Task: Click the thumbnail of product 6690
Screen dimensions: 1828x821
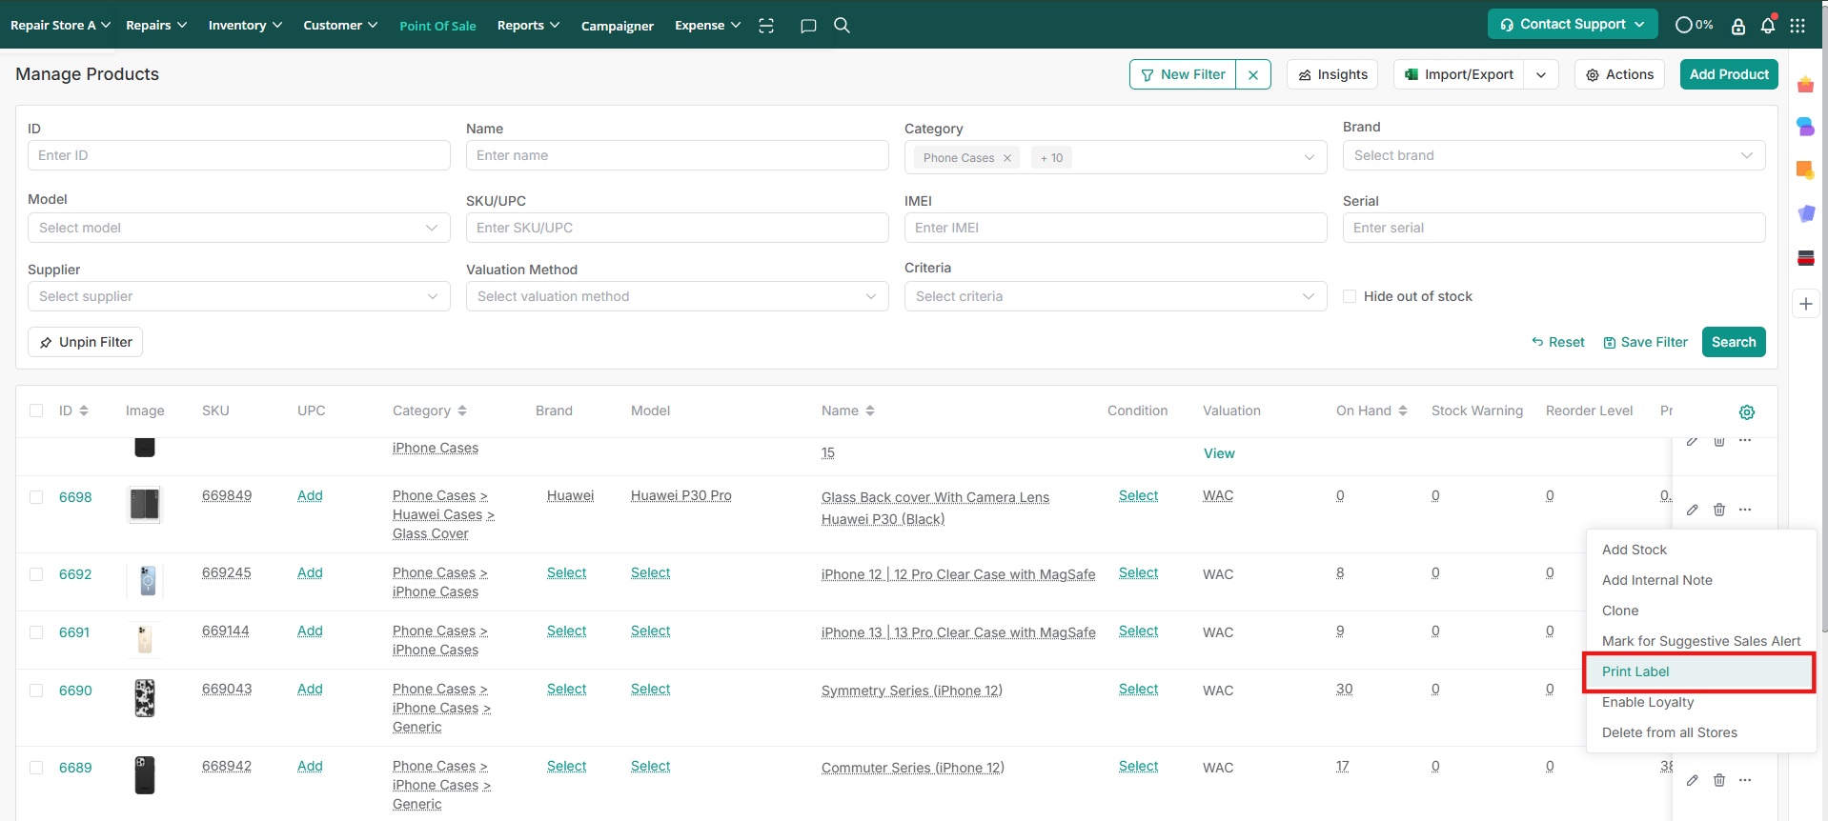Action: (145, 698)
